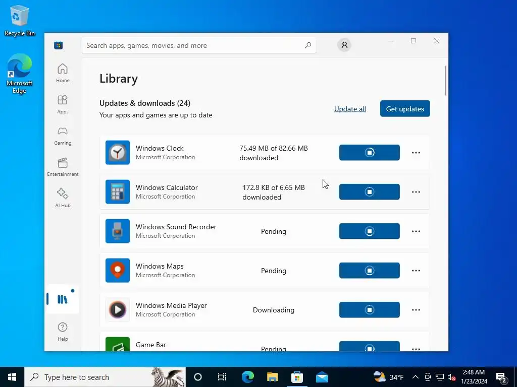Open more options for Windows Maps
The image size is (517, 387).
[416, 270]
